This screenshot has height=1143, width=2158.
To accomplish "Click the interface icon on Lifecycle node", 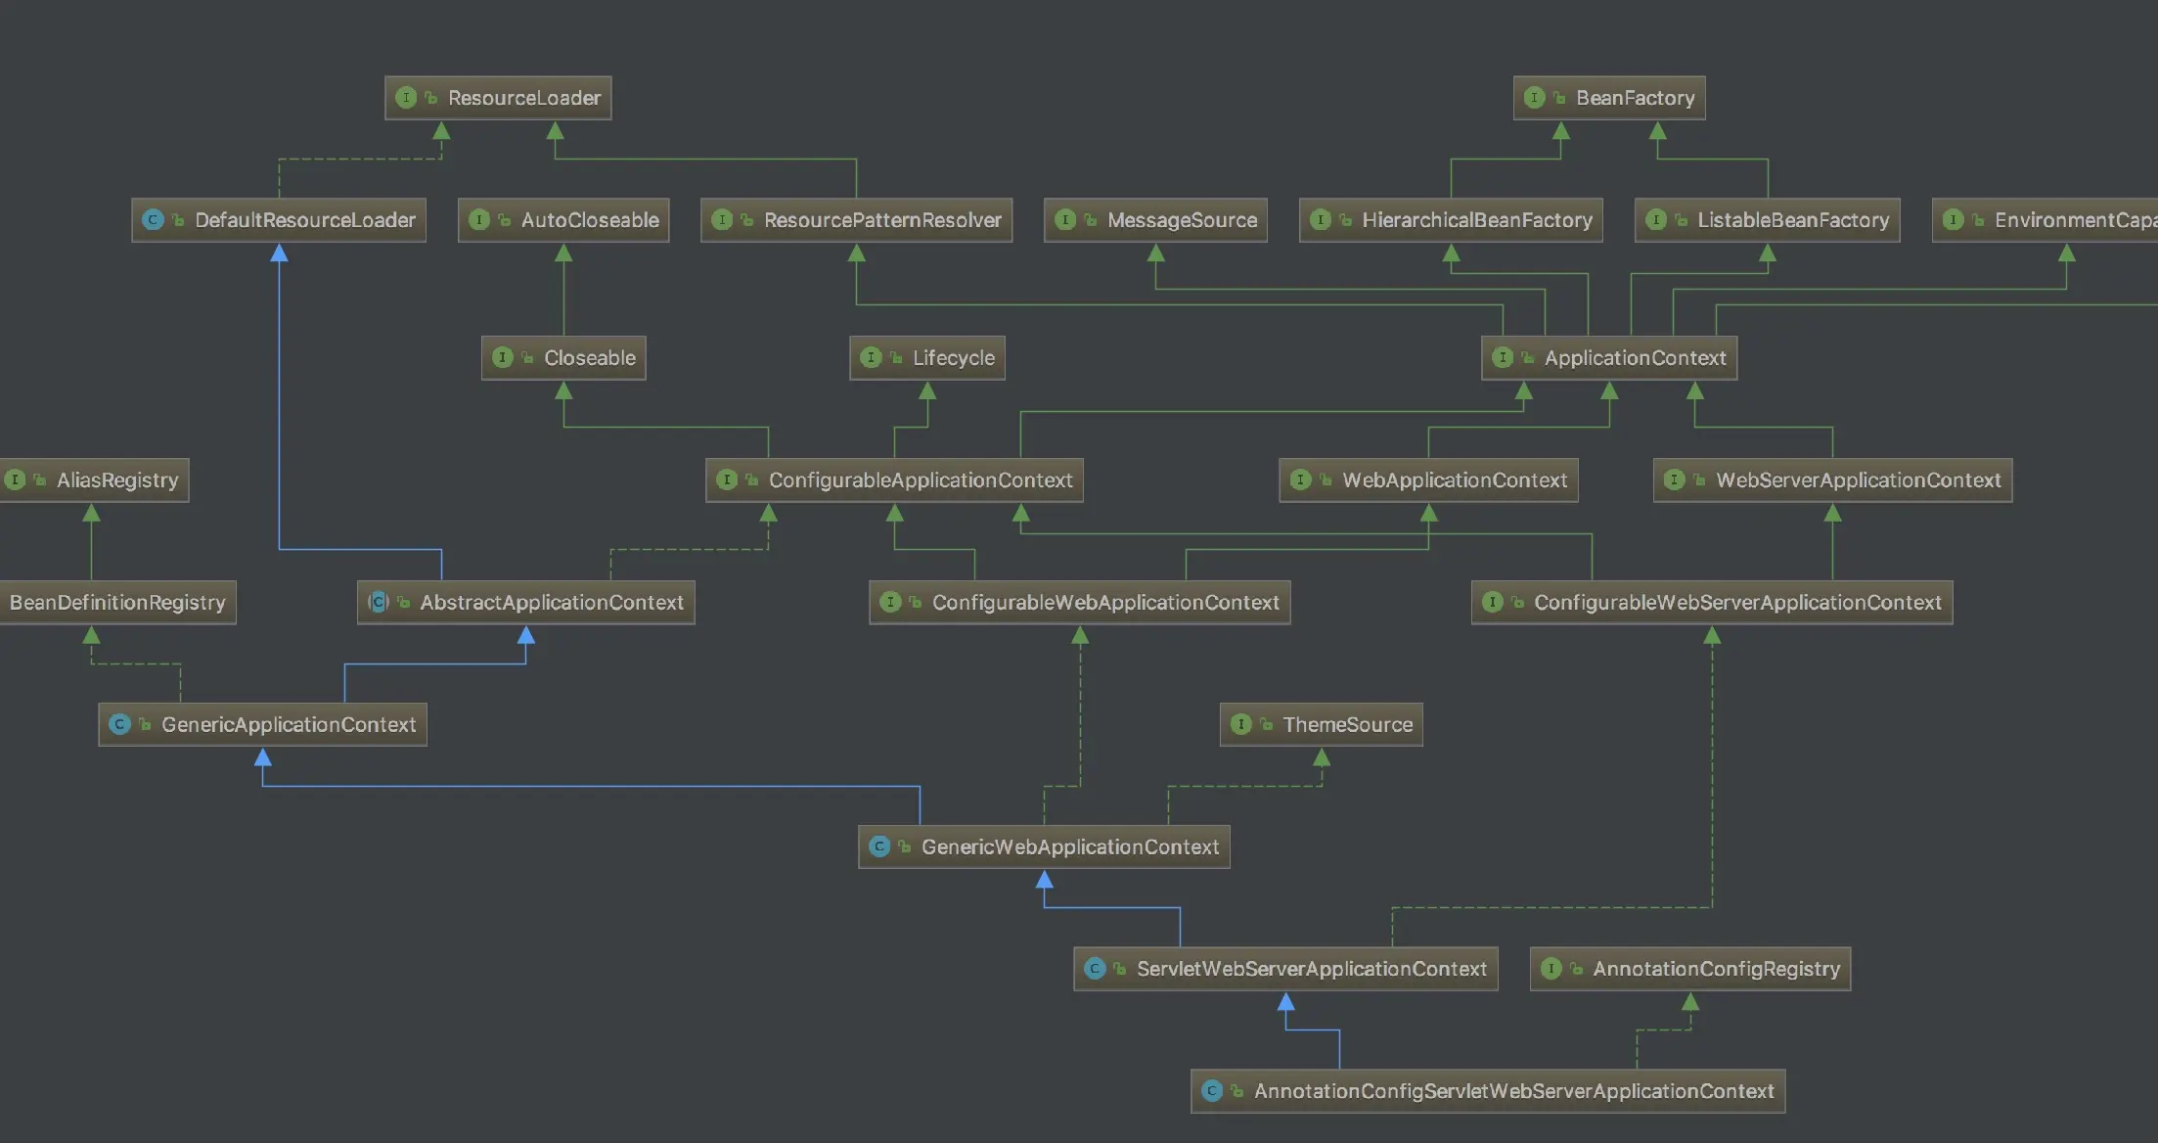I will click(871, 357).
